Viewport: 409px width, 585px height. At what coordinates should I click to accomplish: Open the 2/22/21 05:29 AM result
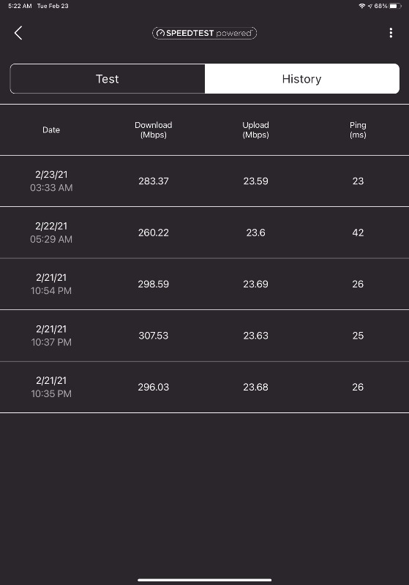coord(205,233)
